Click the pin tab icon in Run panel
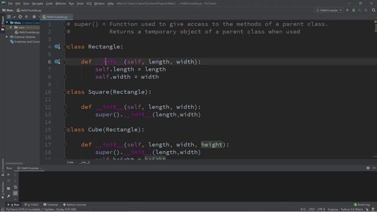This screenshot has height=212, width=377. 8,196
